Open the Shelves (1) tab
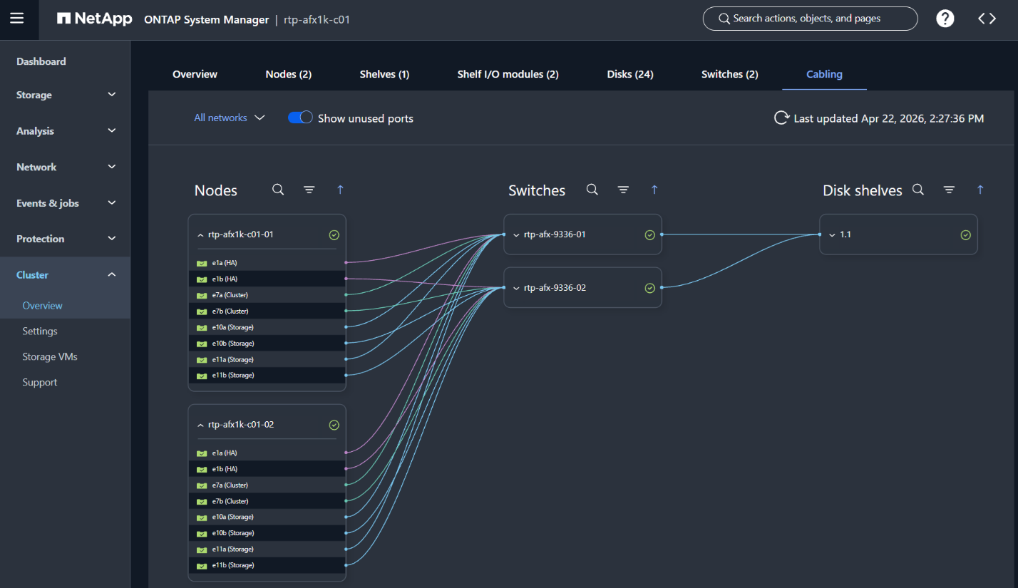 tap(384, 74)
